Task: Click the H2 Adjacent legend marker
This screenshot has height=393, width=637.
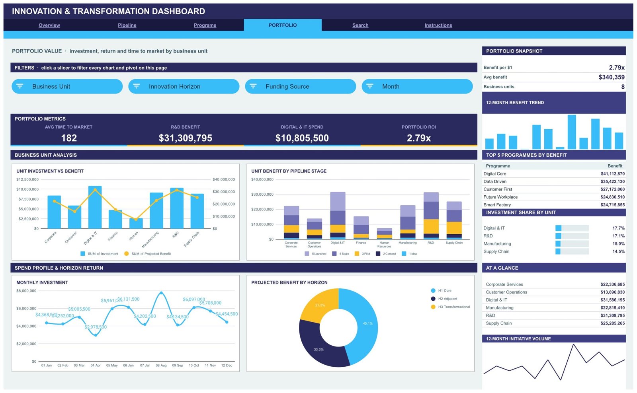Action: pos(433,299)
